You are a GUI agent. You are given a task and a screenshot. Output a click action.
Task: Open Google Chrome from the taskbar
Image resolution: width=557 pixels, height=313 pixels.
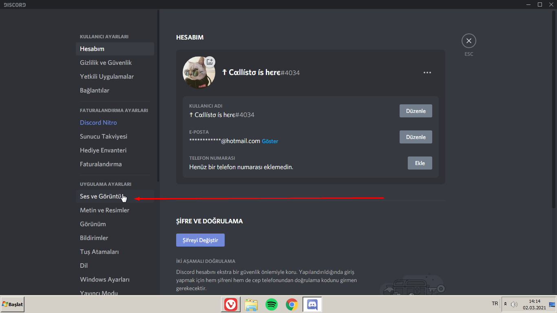coord(292,304)
